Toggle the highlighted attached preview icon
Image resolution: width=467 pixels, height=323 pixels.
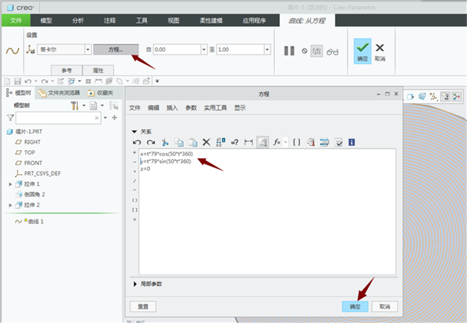pyautogui.click(x=317, y=51)
